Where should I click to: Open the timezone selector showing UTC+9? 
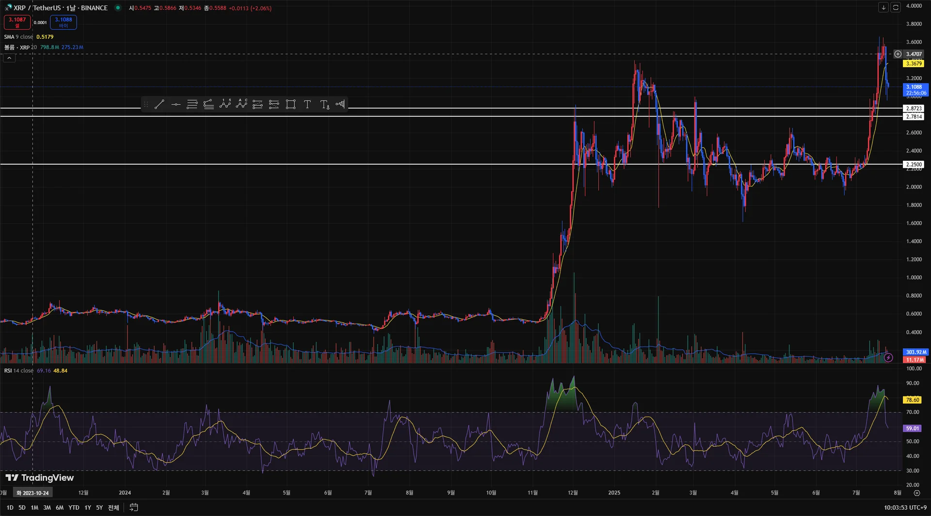[905, 507]
